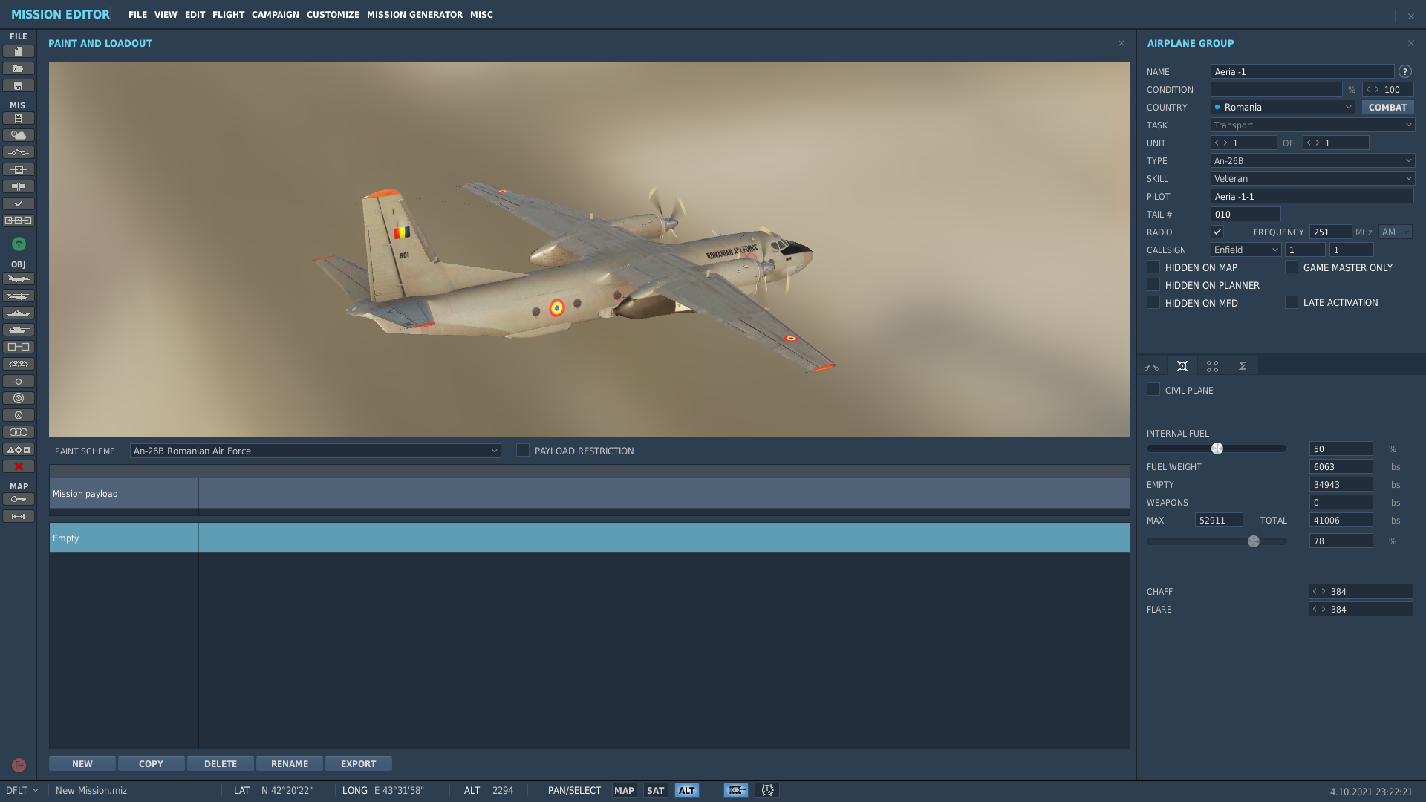Enable the Civil Plane checkbox

[x=1153, y=390]
